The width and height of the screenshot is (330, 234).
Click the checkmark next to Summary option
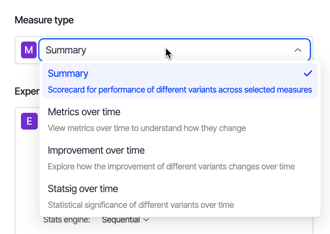pyautogui.click(x=308, y=73)
